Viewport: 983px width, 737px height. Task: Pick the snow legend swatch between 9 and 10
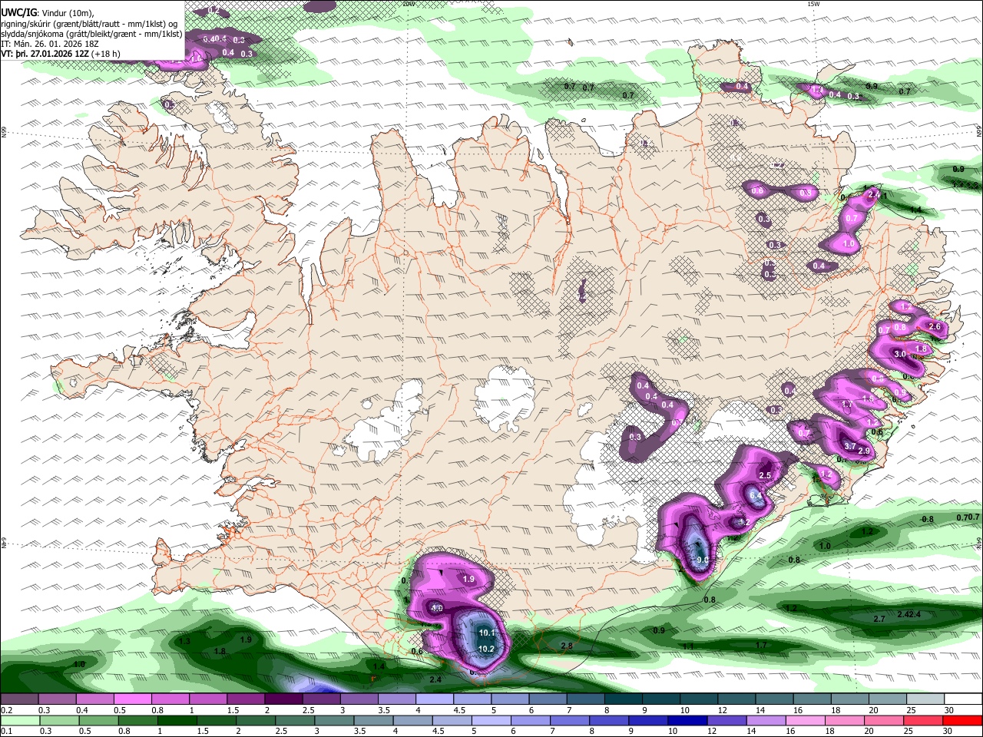click(661, 699)
